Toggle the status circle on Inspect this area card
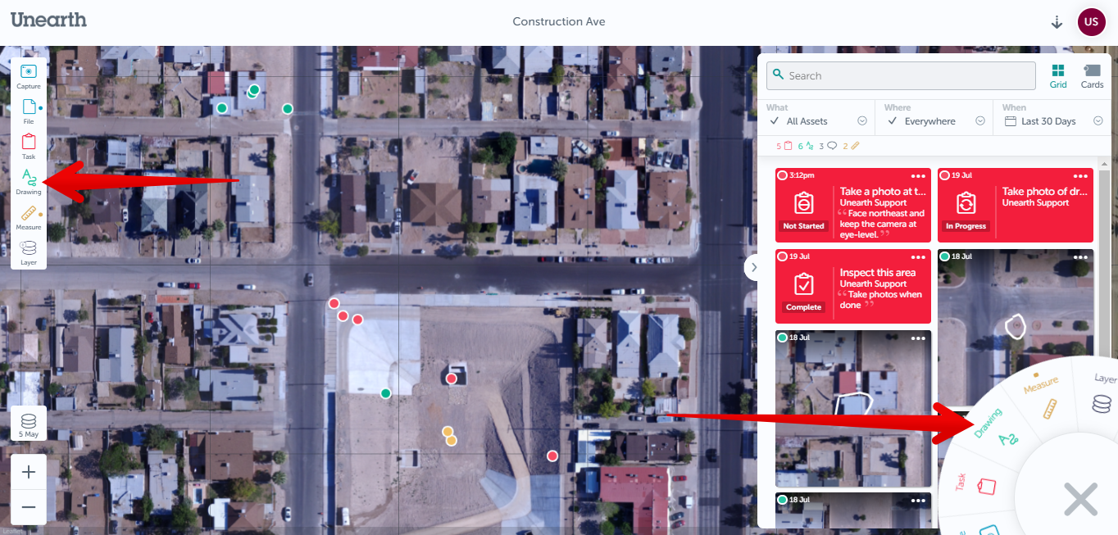The width and height of the screenshot is (1118, 535). (782, 256)
